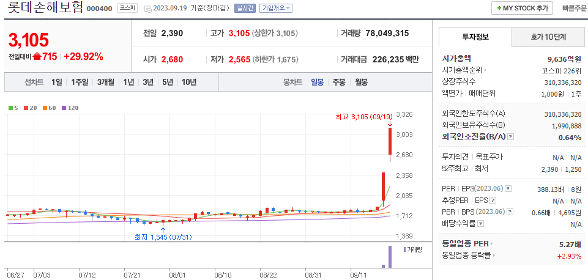Select the 월봉 candlestick chart
This screenshot has width=588, height=280.
tap(362, 82)
